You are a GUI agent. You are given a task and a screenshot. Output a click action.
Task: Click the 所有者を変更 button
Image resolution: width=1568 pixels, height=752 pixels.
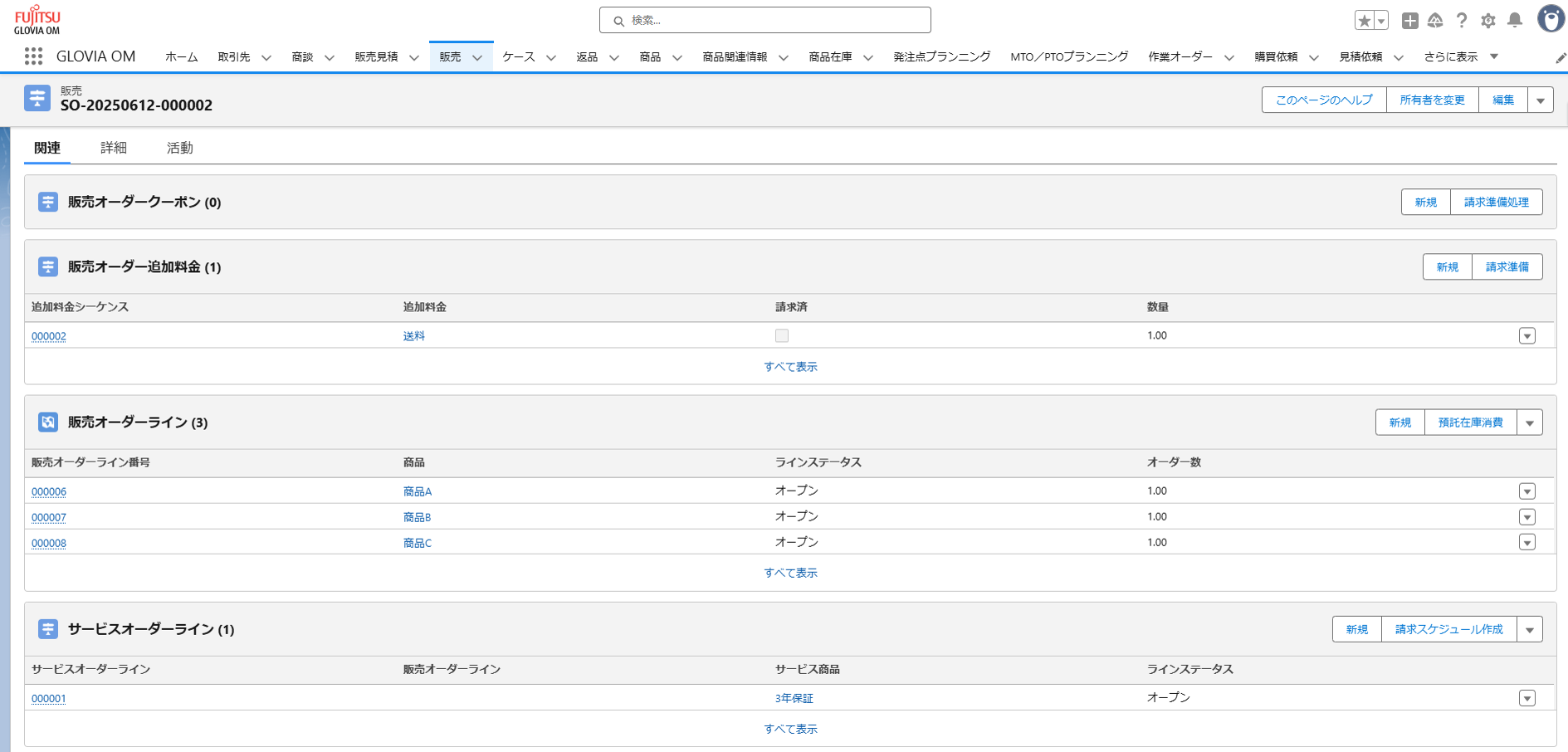[x=1433, y=100]
